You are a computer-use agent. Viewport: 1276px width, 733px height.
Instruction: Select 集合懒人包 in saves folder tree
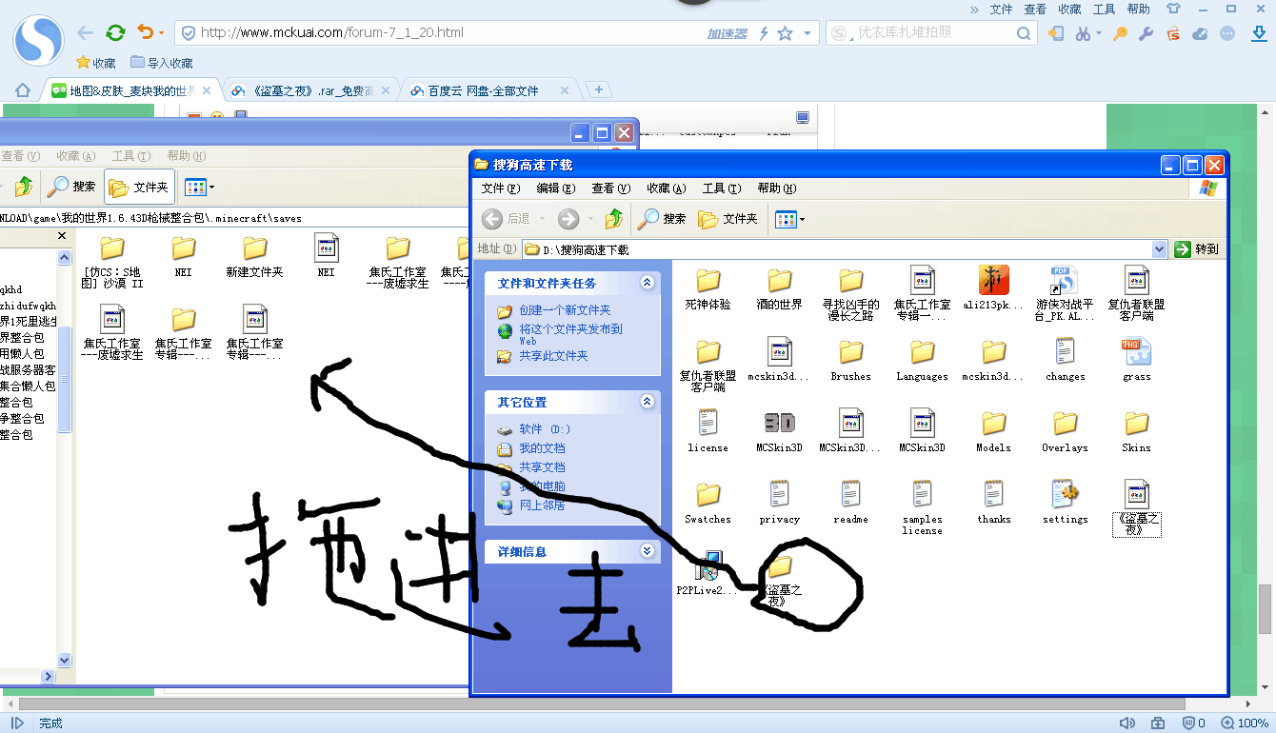28,386
